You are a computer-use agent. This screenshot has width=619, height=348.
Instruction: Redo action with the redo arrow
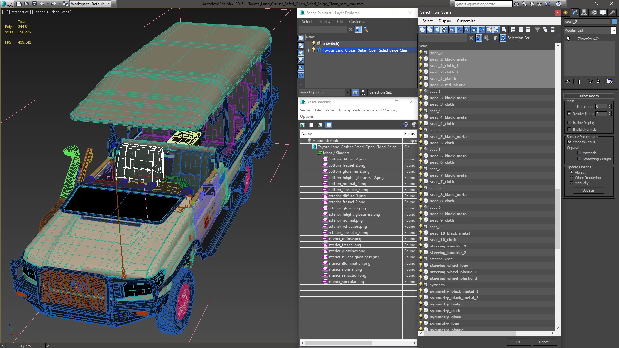pos(53,4)
